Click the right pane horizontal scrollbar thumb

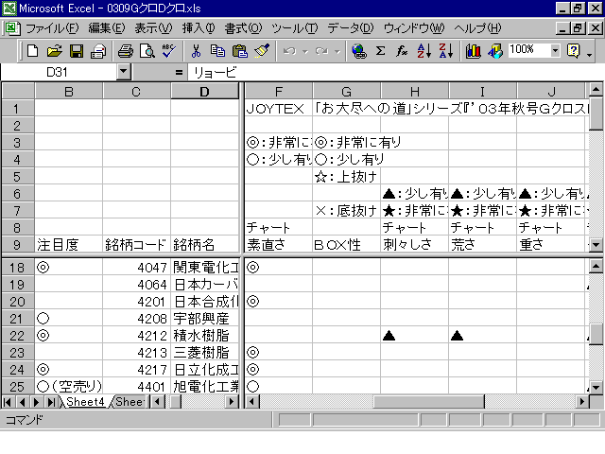pyautogui.click(x=428, y=402)
